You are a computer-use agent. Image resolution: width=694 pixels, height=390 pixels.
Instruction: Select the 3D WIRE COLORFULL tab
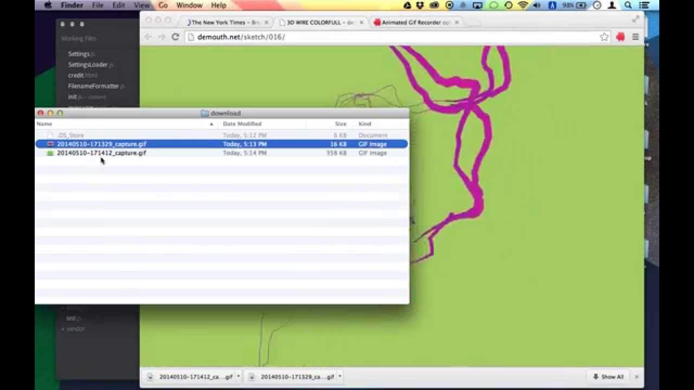(x=314, y=23)
